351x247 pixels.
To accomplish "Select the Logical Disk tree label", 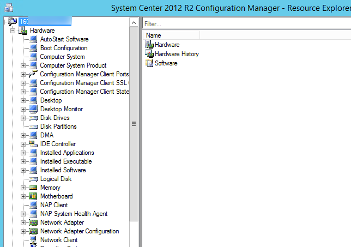I will pos(56,179).
